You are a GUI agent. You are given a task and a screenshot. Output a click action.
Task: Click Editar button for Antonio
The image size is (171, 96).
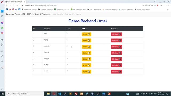[87, 72]
